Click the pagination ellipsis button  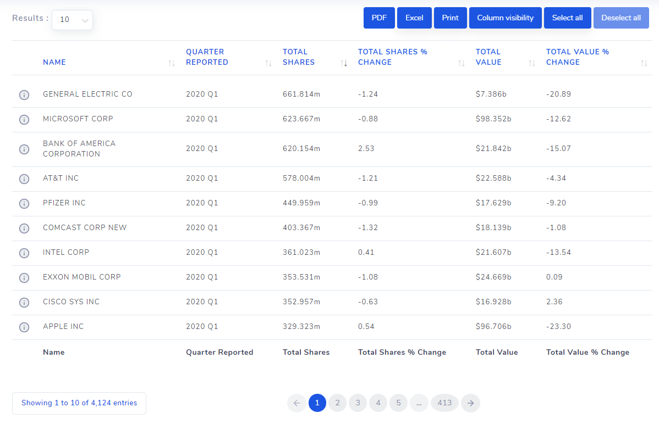419,403
